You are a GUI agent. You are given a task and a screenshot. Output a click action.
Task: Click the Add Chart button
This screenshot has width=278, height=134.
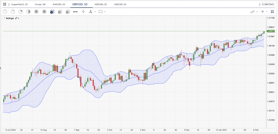tap(268, 4)
